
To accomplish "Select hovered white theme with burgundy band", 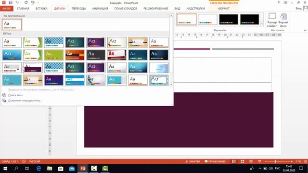I will [x=33, y=67].
